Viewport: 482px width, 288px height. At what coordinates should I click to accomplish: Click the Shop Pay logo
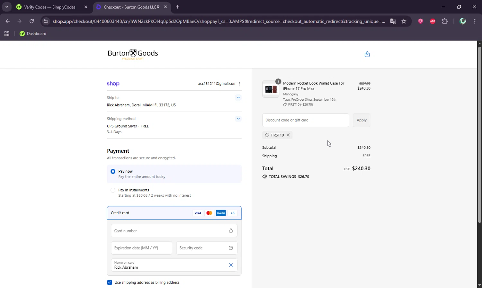click(x=113, y=84)
